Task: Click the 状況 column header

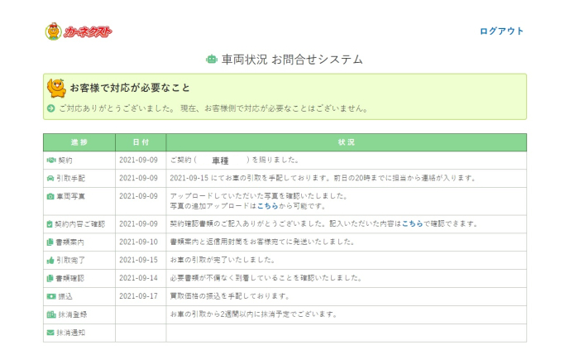Action: point(346,142)
